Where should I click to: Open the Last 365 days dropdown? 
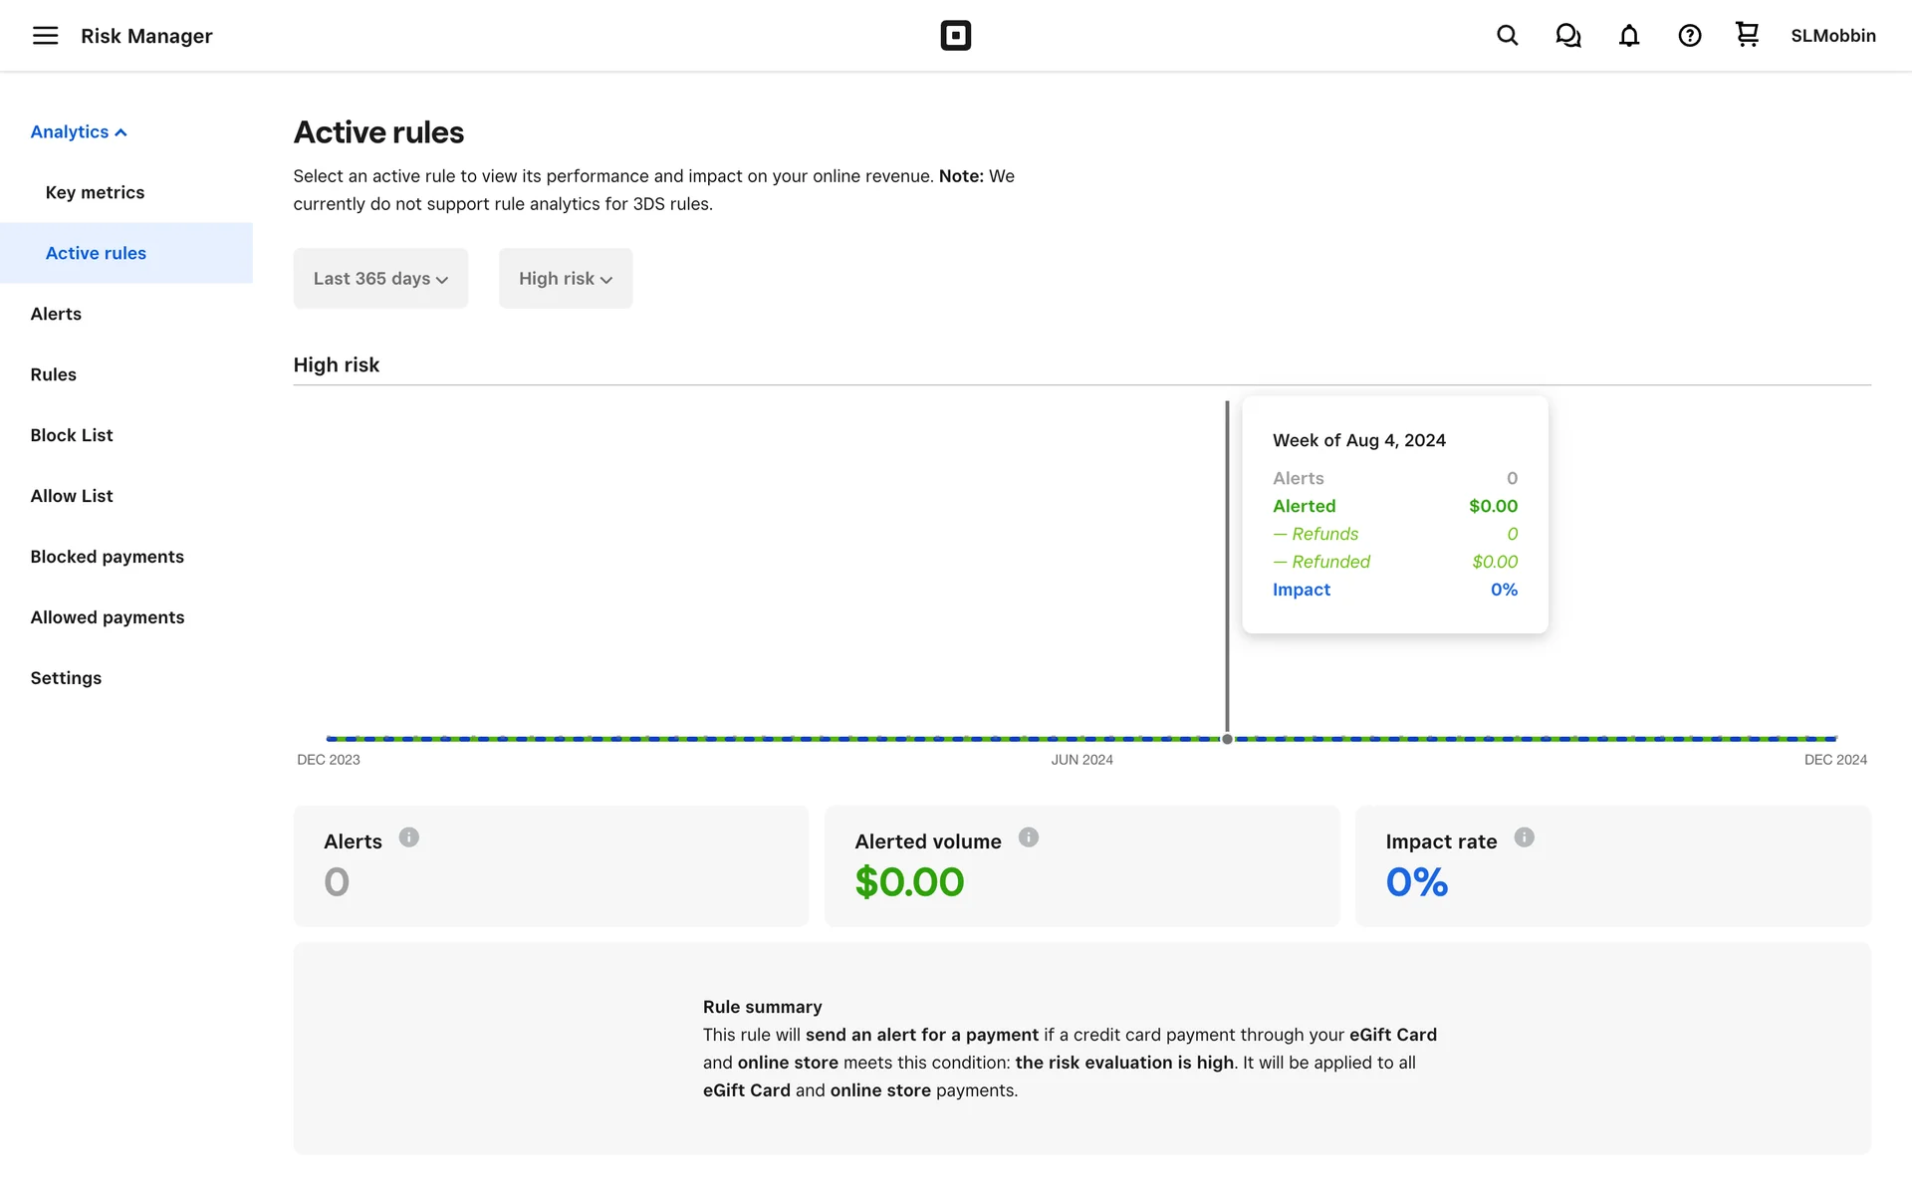pyautogui.click(x=380, y=279)
